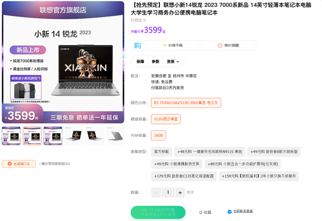Click the 购 shopping icon
Screen dimensions: 322x221
click(x=137, y=46)
